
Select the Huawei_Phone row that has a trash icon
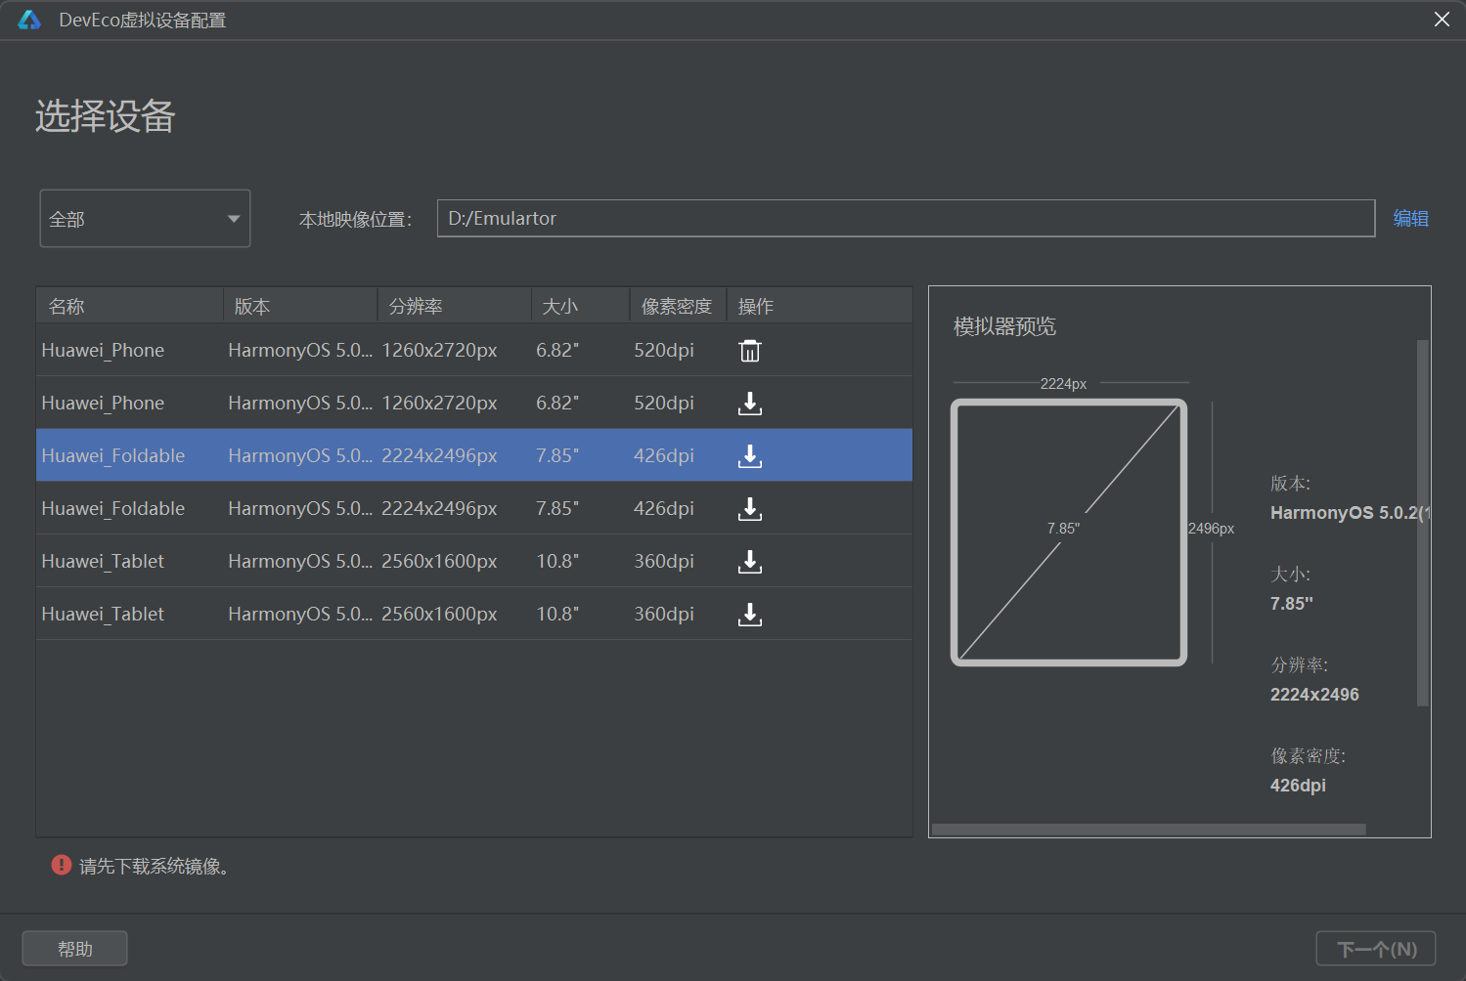(x=474, y=350)
